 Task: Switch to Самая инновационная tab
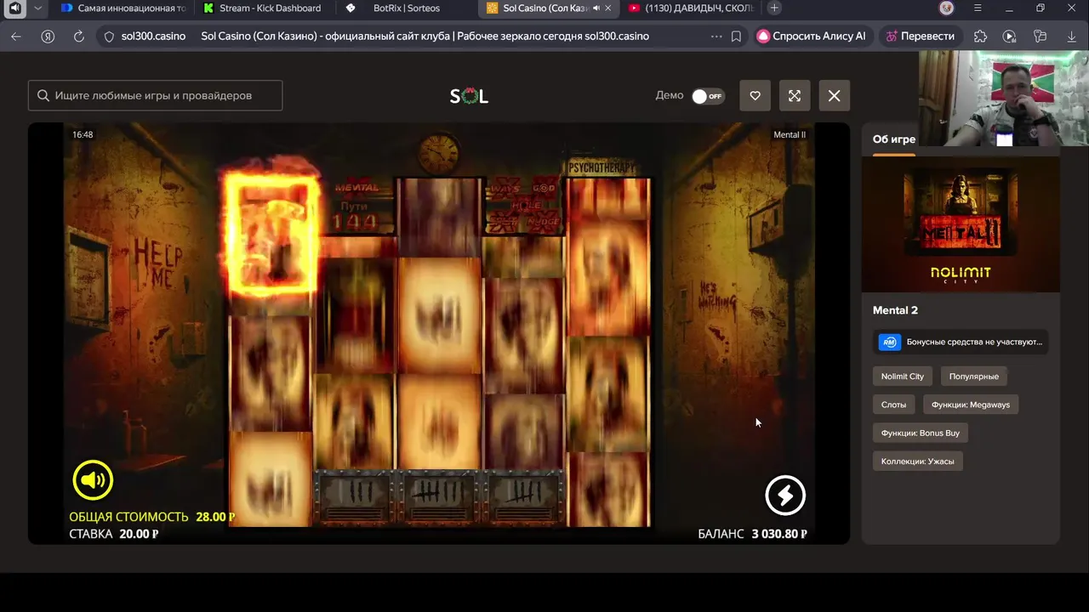(124, 8)
